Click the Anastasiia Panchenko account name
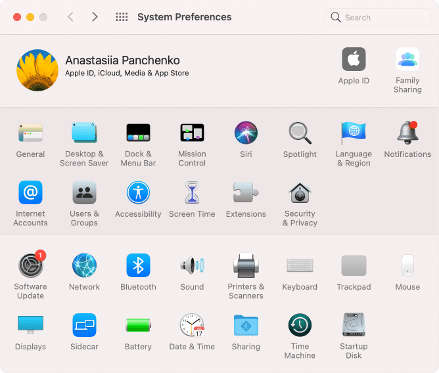This screenshot has width=439, height=373. [x=122, y=60]
